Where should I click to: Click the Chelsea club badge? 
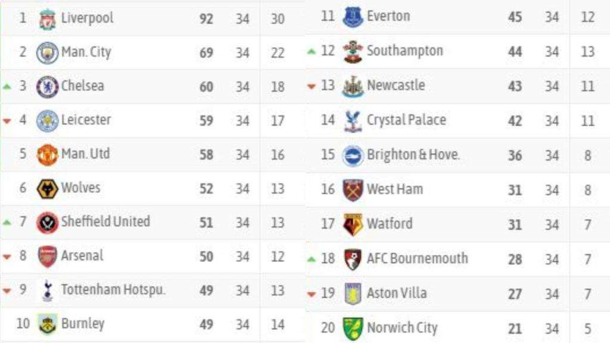47,87
